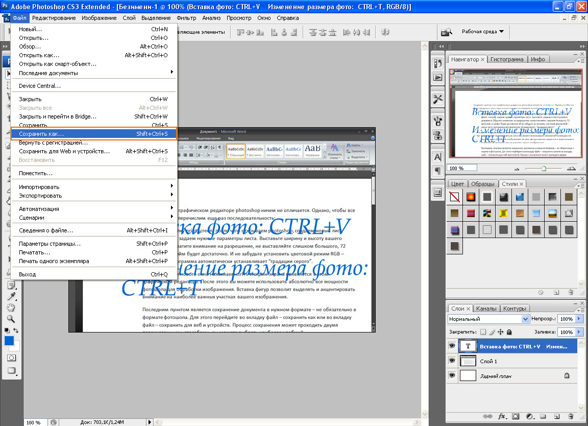The width and height of the screenshot is (588, 426).
Task: Hide the Слой 1 layer
Action: click(452, 361)
